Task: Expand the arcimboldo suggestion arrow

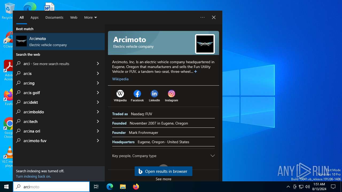Action: (x=98, y=112)
